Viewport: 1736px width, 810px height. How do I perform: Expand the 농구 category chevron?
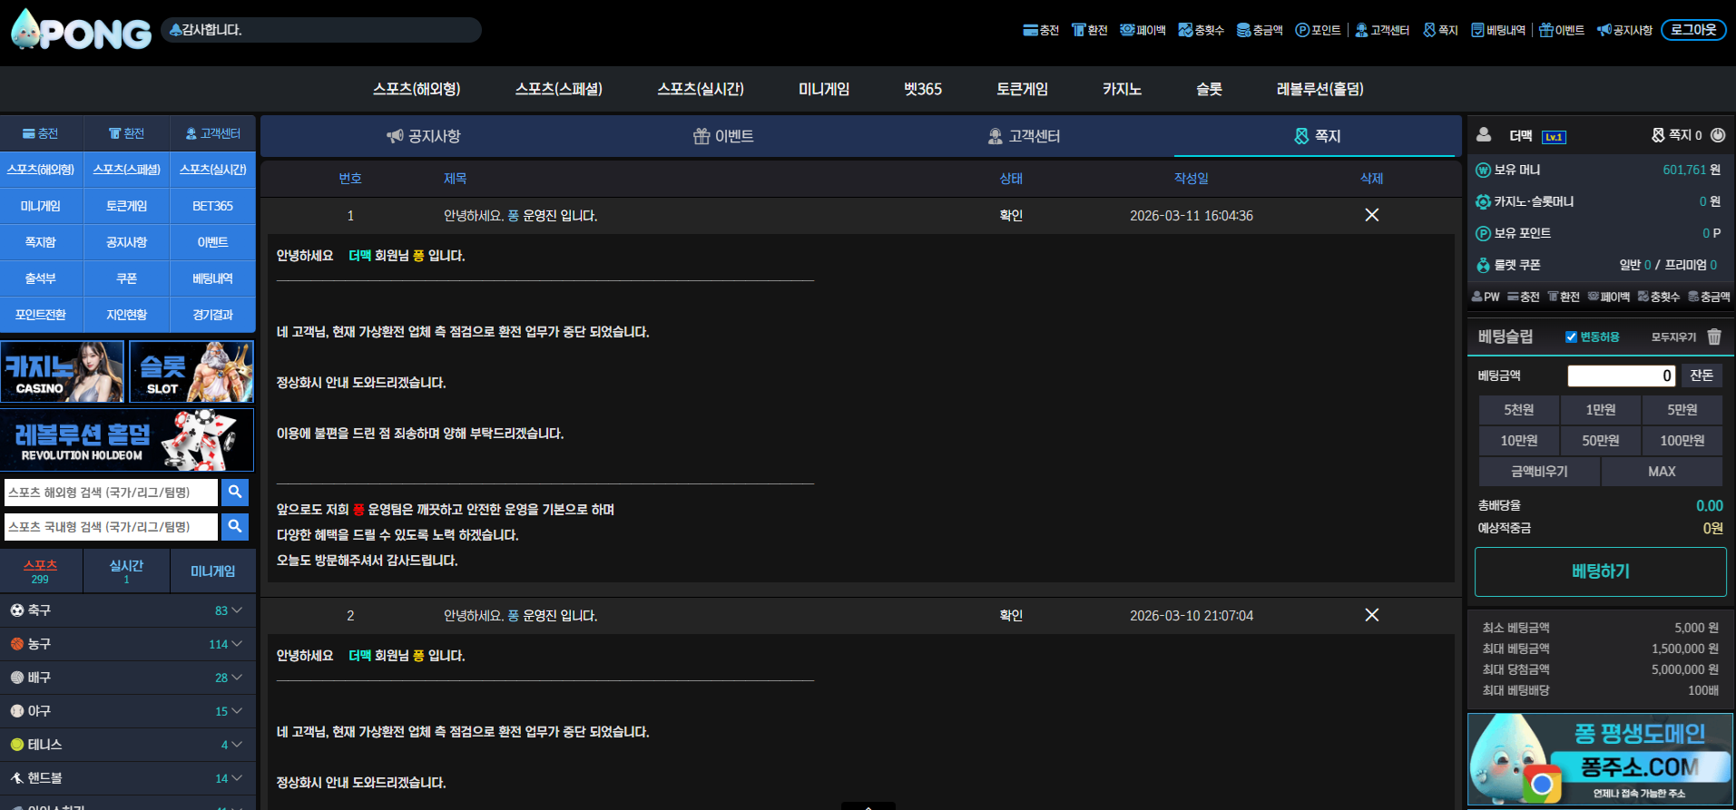237,644
